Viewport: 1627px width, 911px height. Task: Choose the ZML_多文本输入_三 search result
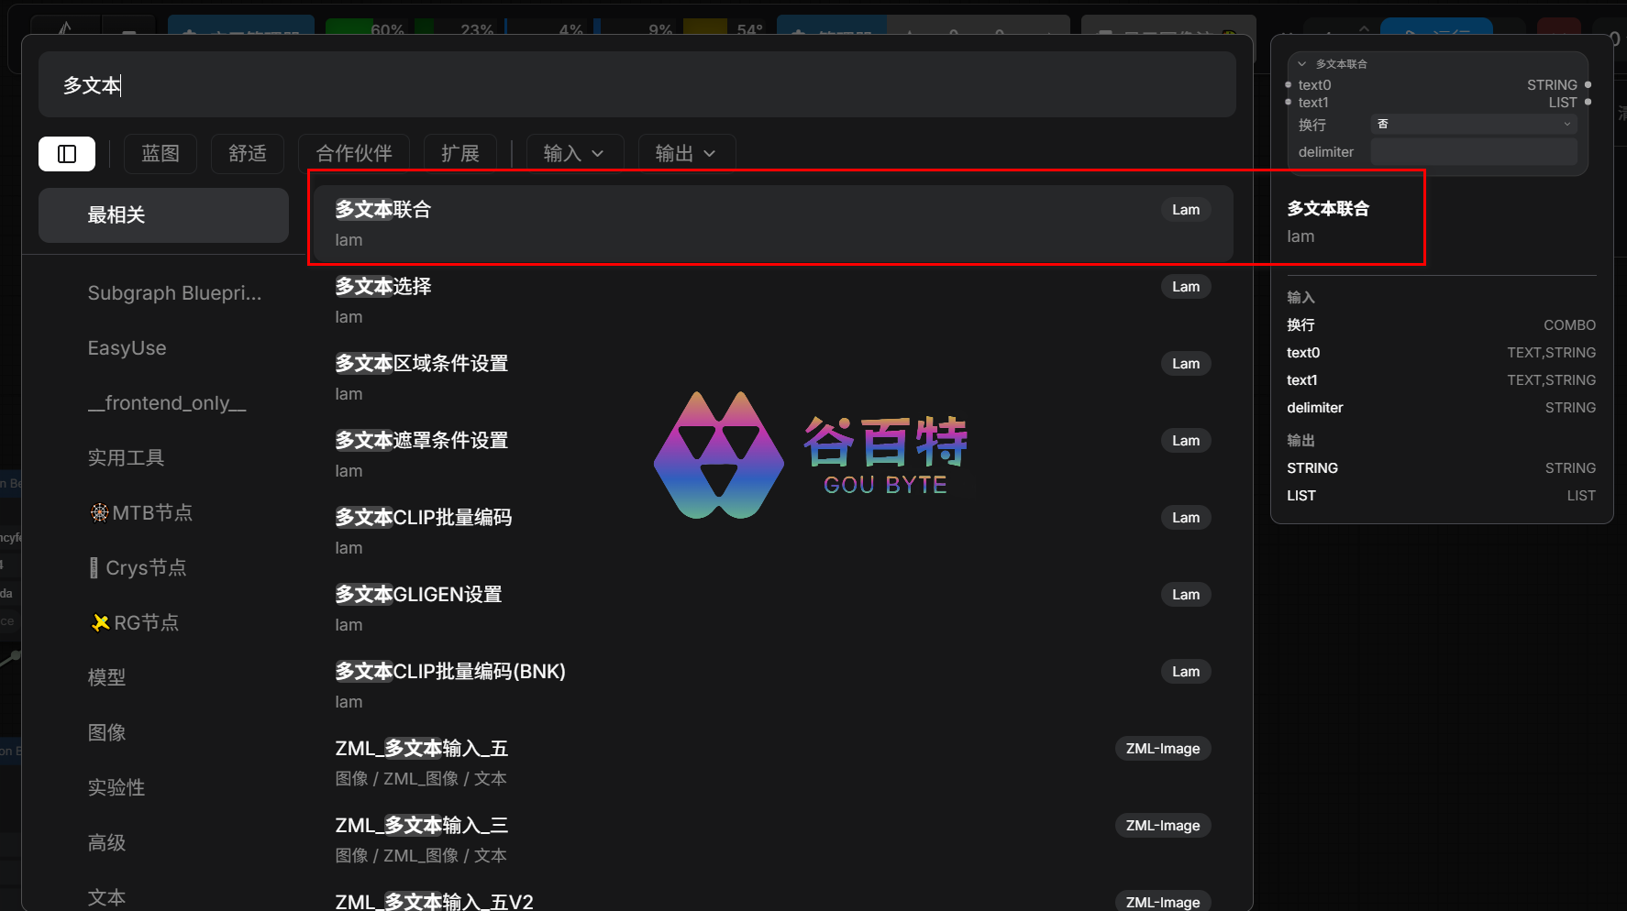[x=773, y=840]
